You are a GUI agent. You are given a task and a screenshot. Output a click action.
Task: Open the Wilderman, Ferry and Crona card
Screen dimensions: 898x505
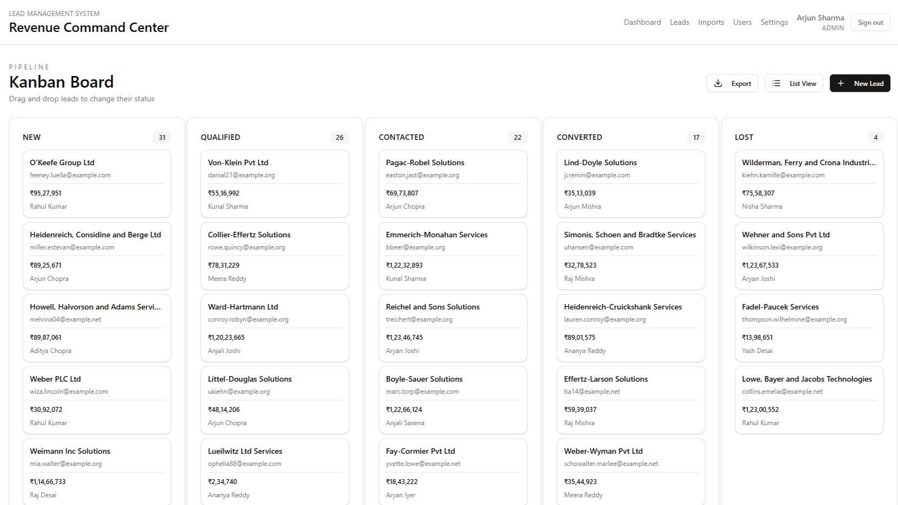coord(809,184)
